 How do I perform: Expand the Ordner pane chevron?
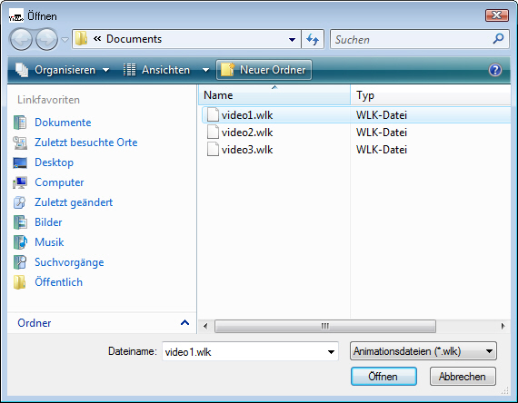click(x=185, y=323)
